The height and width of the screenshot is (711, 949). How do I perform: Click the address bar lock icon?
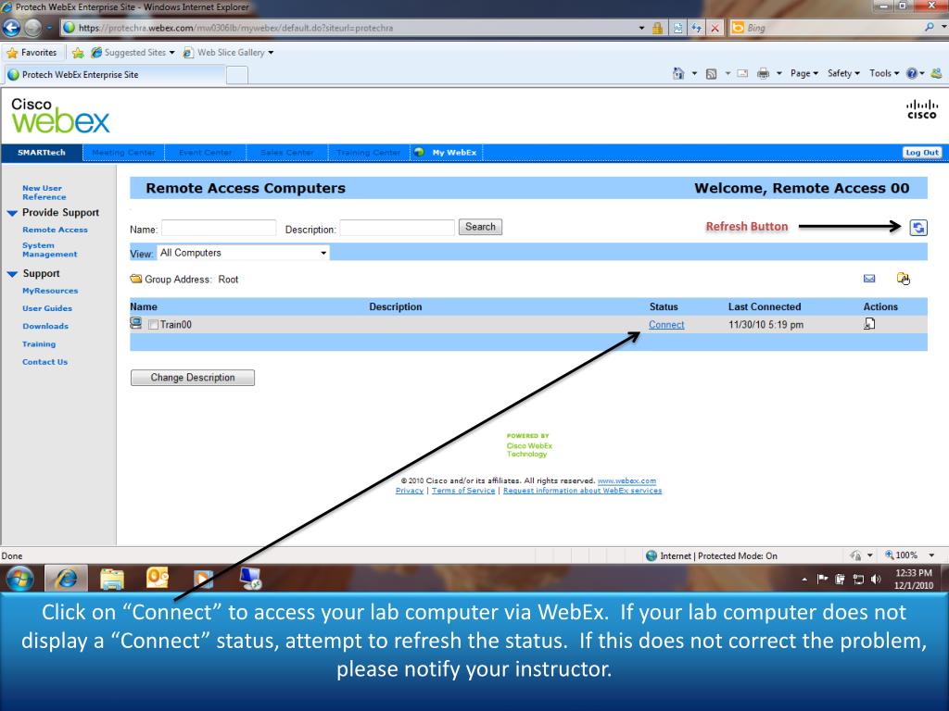point(657,28)
